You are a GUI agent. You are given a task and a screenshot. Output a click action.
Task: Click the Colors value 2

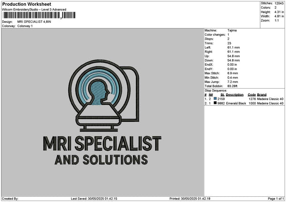coord(276,8)
